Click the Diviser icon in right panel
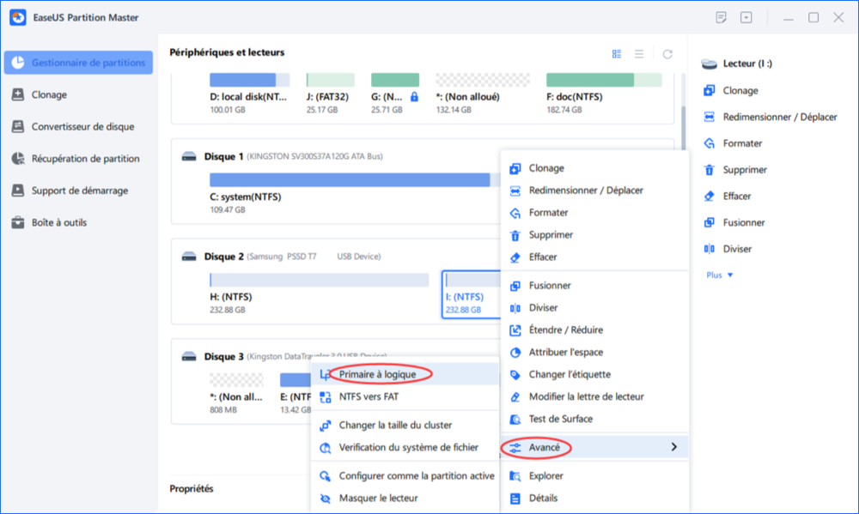The width and height of the screenshot is (859, 514). click(x=709, y=249)
